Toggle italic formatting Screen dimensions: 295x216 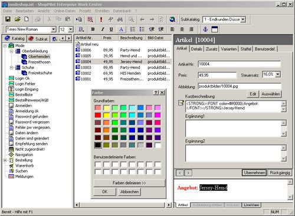(103, 29)
